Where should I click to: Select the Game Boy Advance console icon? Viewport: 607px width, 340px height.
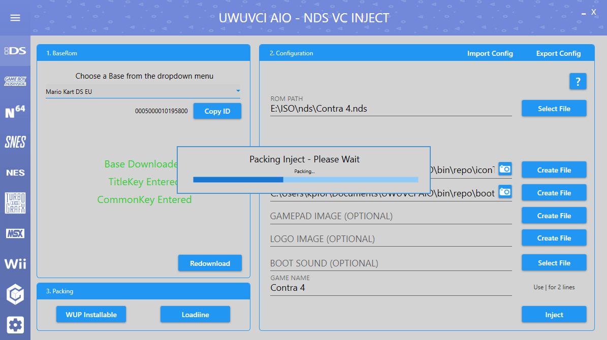[x=15, y=81]
